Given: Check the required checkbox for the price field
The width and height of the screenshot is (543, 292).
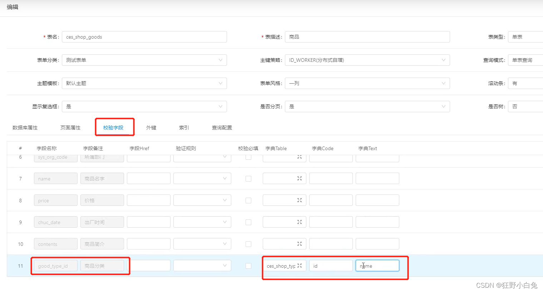Looking at the screenshot, I should [248, 200].
